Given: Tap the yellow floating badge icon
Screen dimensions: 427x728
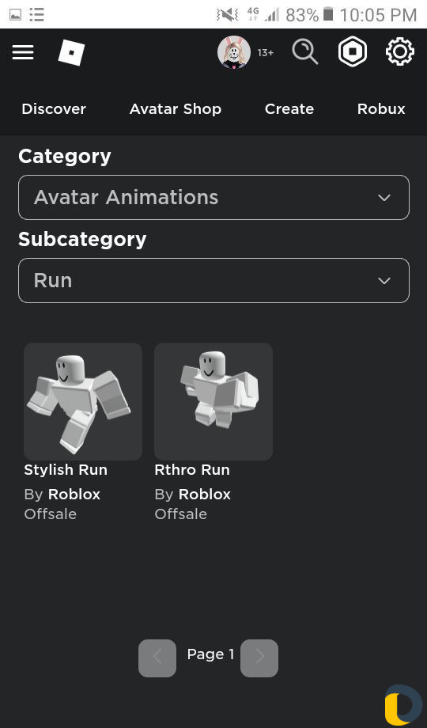Looking at the screenshot, I should tap(403, 705).
